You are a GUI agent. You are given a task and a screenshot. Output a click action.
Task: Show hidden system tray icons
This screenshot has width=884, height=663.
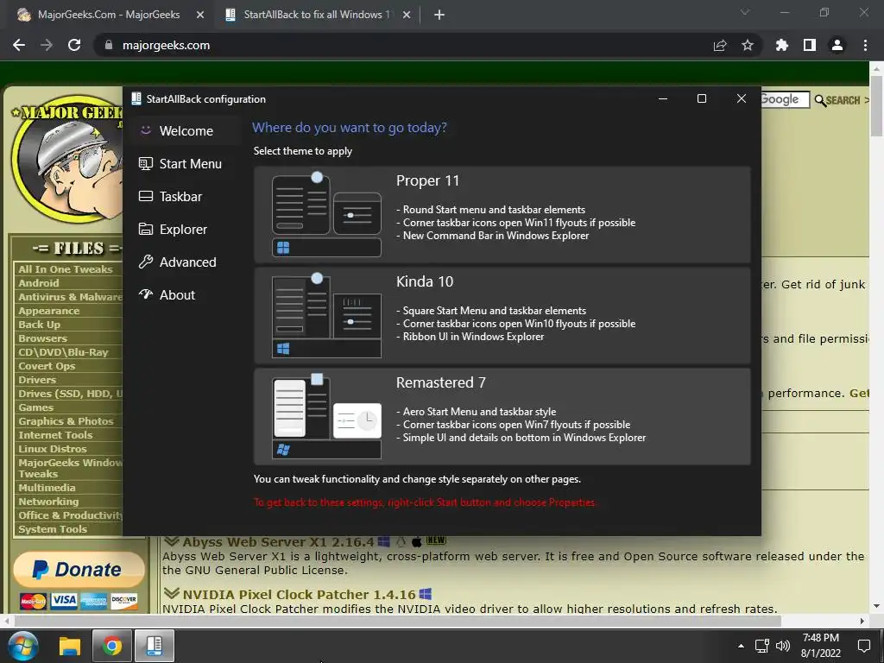tap(741, 646)
